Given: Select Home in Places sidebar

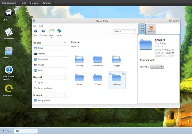Looking at the screenshot, I should tap(50, 48).
